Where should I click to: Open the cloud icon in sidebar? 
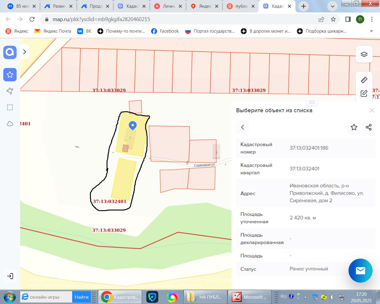coord(10,123)
